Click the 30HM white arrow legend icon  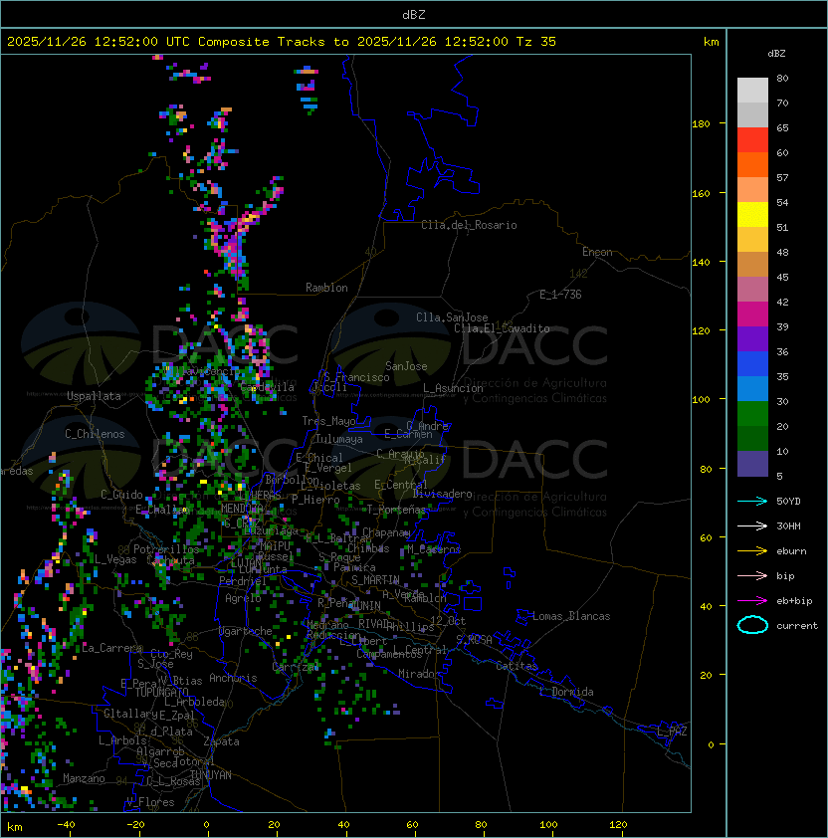pyautogui.click(x=752, y=525)
